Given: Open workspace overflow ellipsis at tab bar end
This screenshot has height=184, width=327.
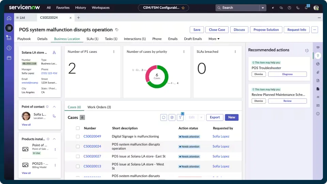Looking at the screenshot, I should [x=319, y=18].
